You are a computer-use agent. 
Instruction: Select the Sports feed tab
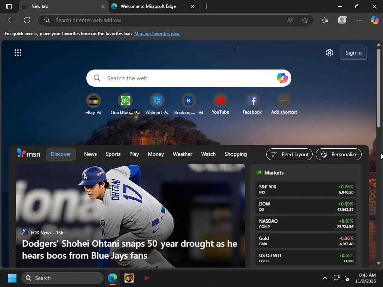pos(113,154)
